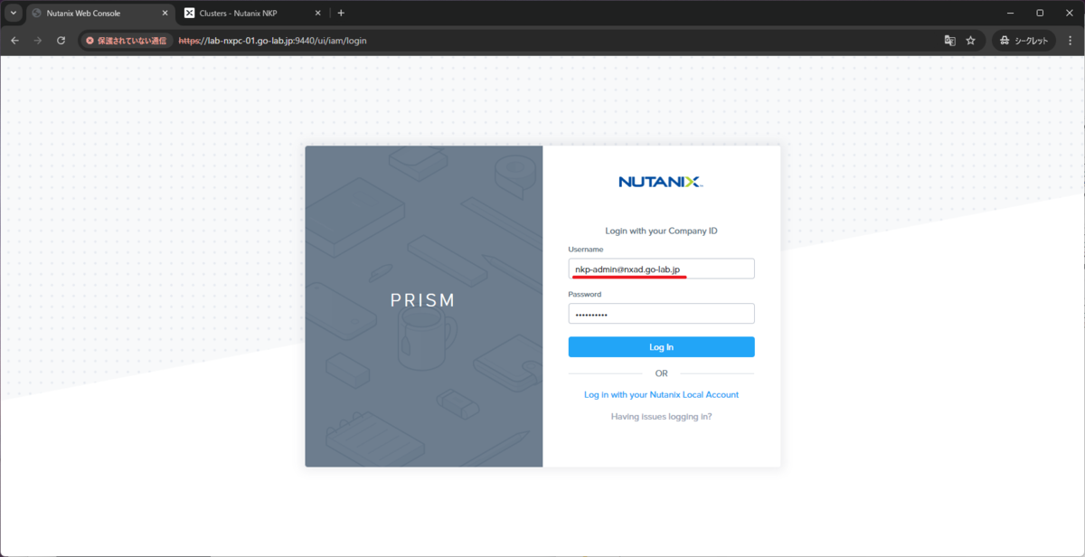Viewport: 1085px width, 557px height.
Task: Close the Nutanix Web Console tab
Action: point(164,14)
